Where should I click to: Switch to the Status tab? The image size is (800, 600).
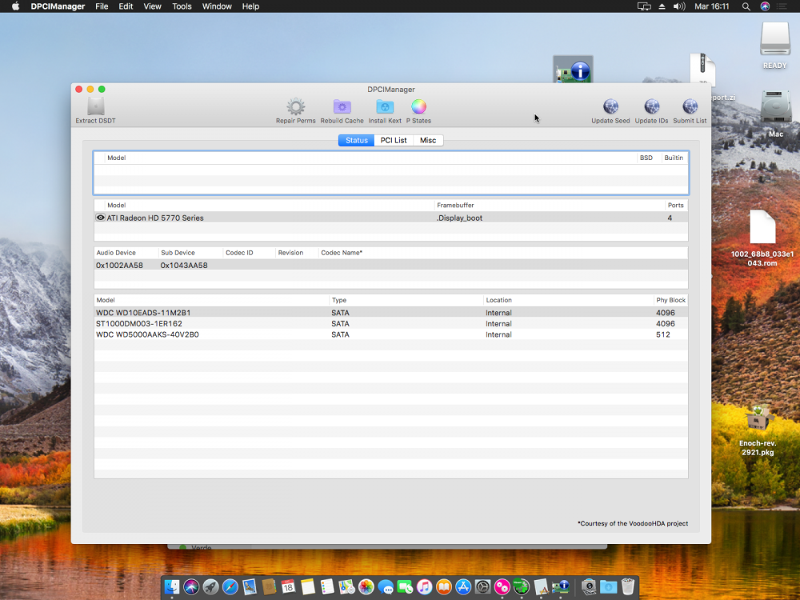(x=356, y=140)
